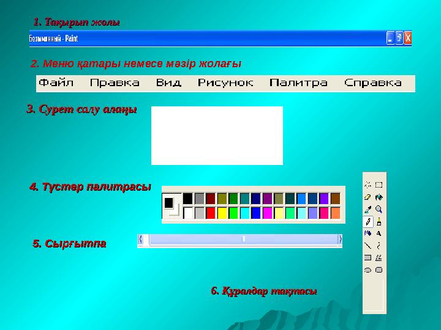
Task: Pick the navy blue swatch
Action: (255, 199)
